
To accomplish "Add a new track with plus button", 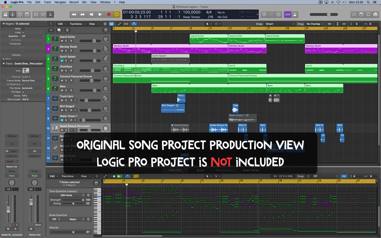I will tap(51, 30).
